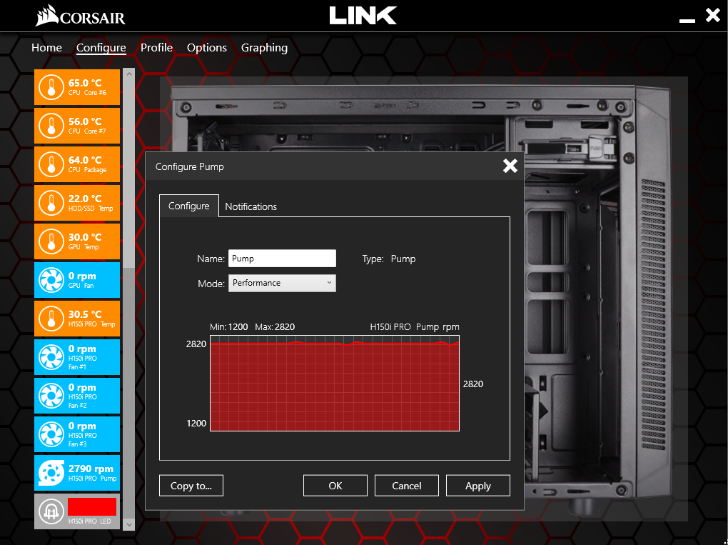Open the Profile menu
728x545 pixels.
156,48
